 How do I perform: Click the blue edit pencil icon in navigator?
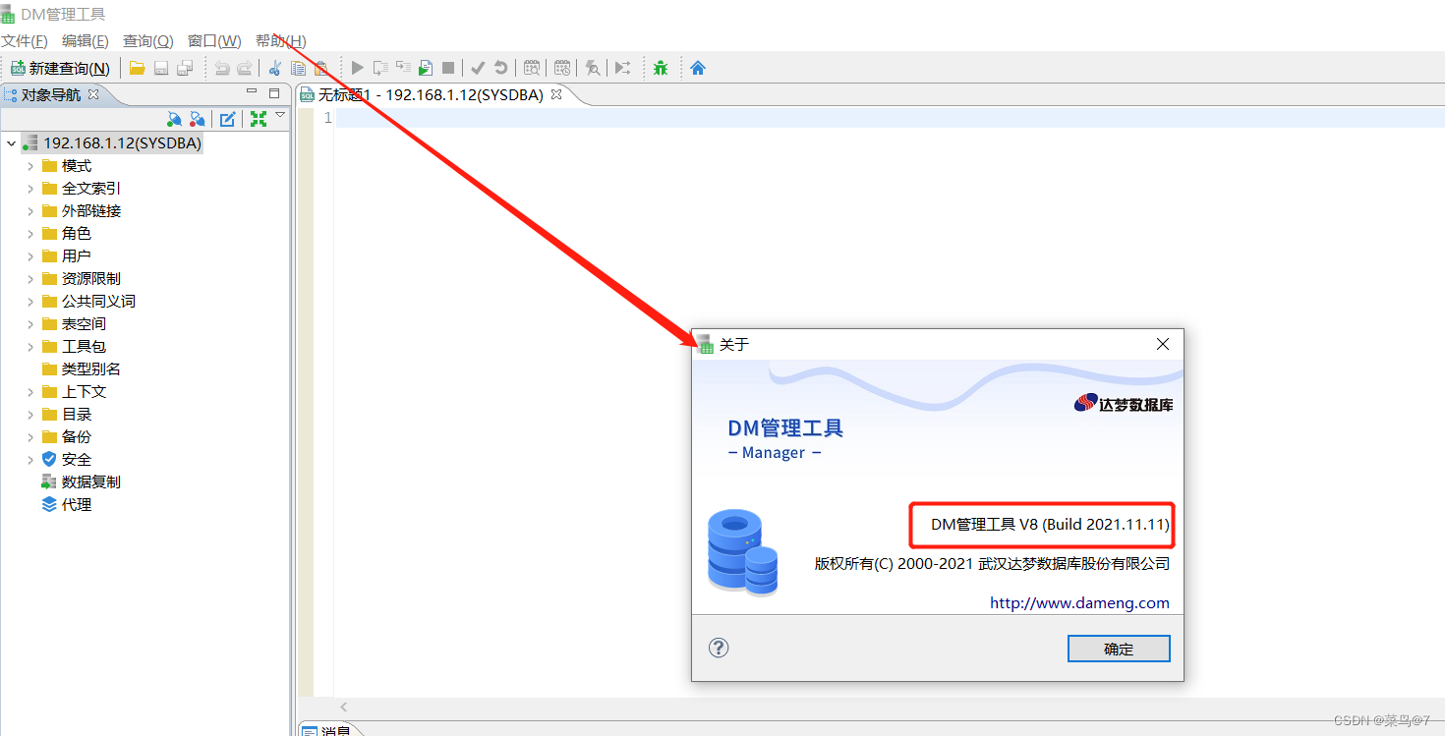(x=227, y=119)
